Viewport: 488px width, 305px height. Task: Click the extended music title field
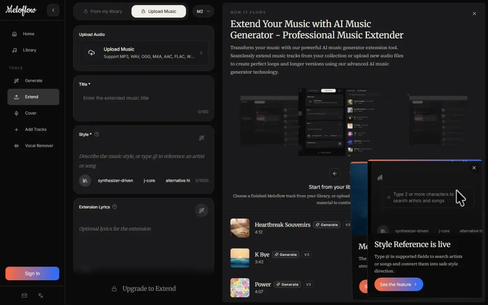tap(144, 98)
